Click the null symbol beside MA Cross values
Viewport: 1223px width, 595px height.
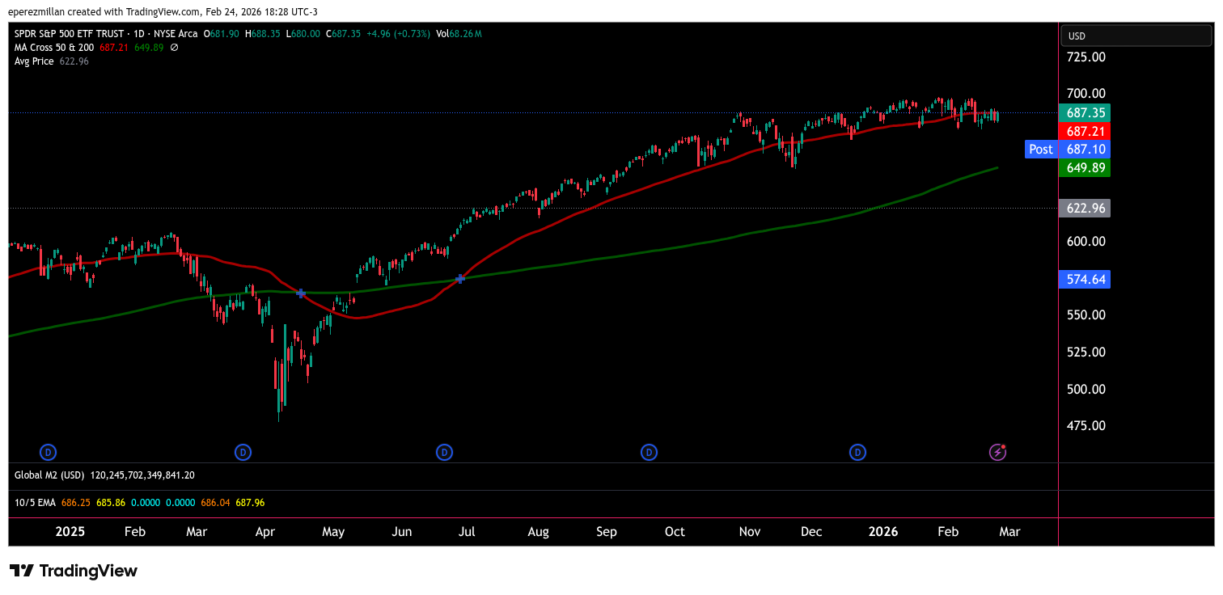[174, 48]
